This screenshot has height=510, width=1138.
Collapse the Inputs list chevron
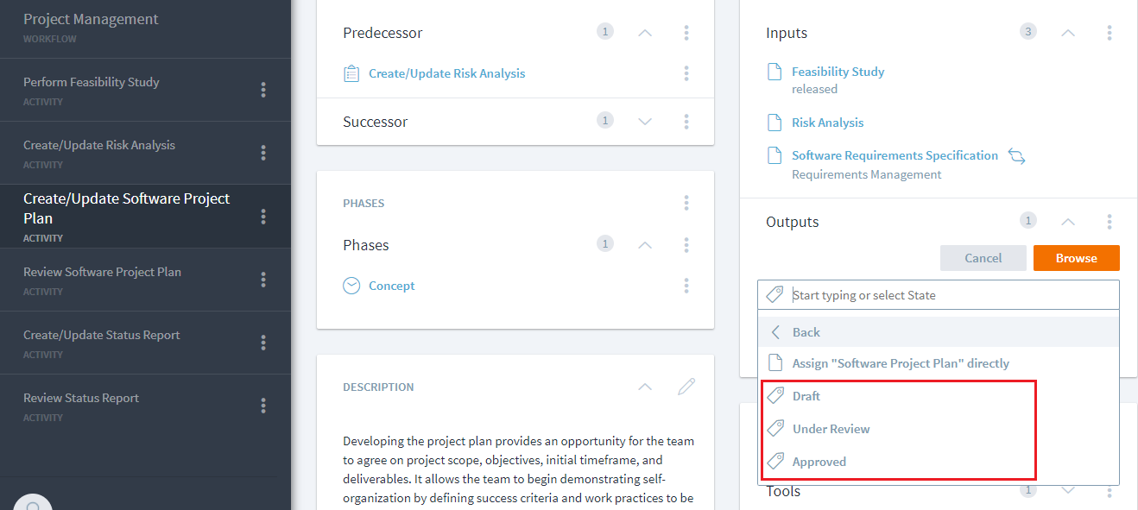pyautogui.click(x=1068, y=33)
